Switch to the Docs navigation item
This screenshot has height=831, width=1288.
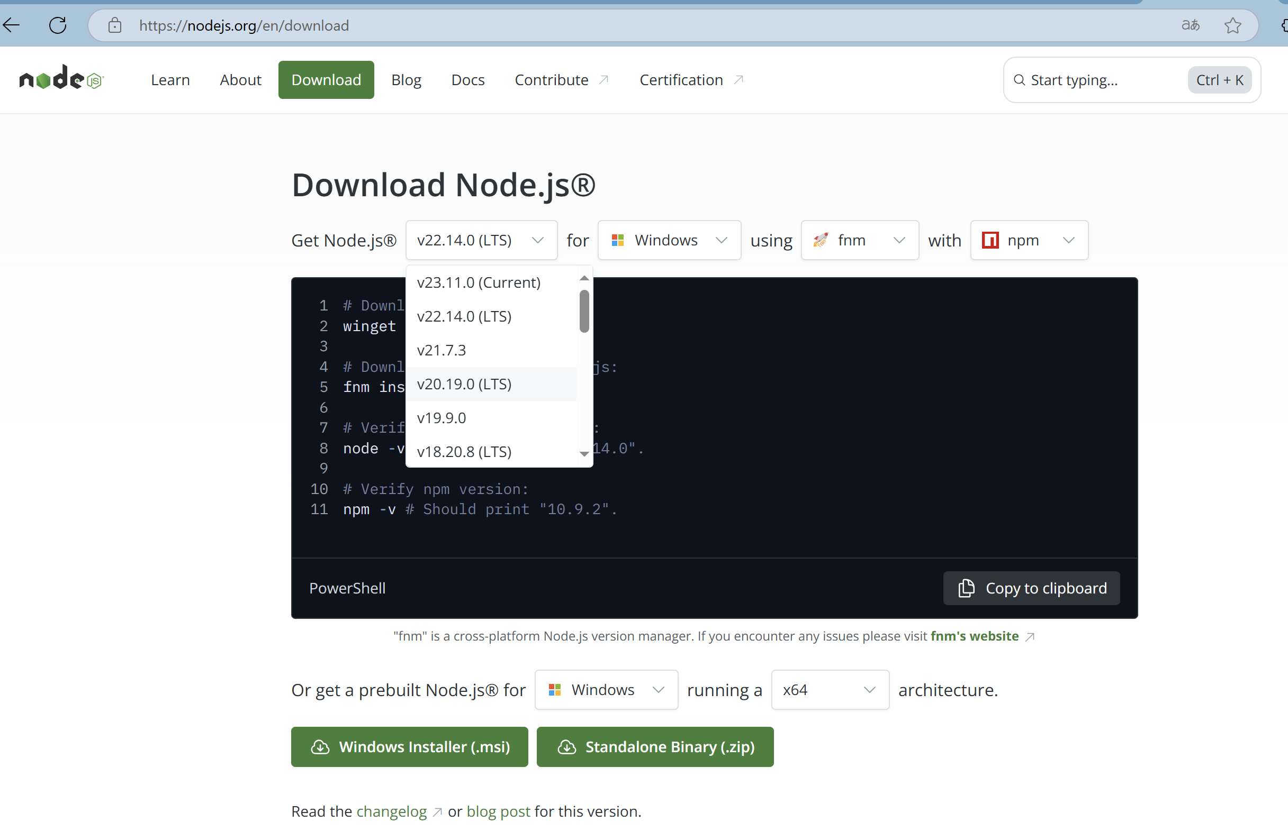pos(467,79)
